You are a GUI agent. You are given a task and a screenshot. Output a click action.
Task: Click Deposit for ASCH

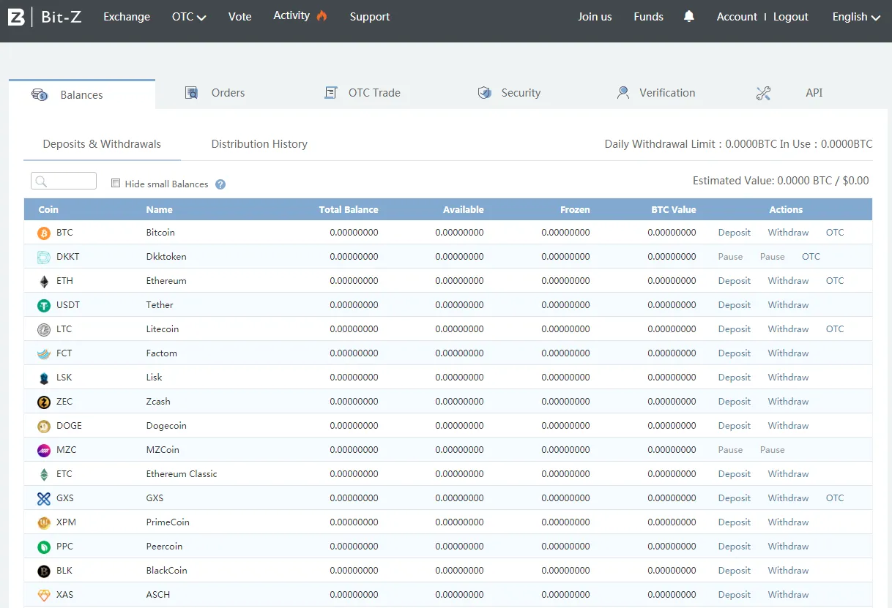pos(735,595)
